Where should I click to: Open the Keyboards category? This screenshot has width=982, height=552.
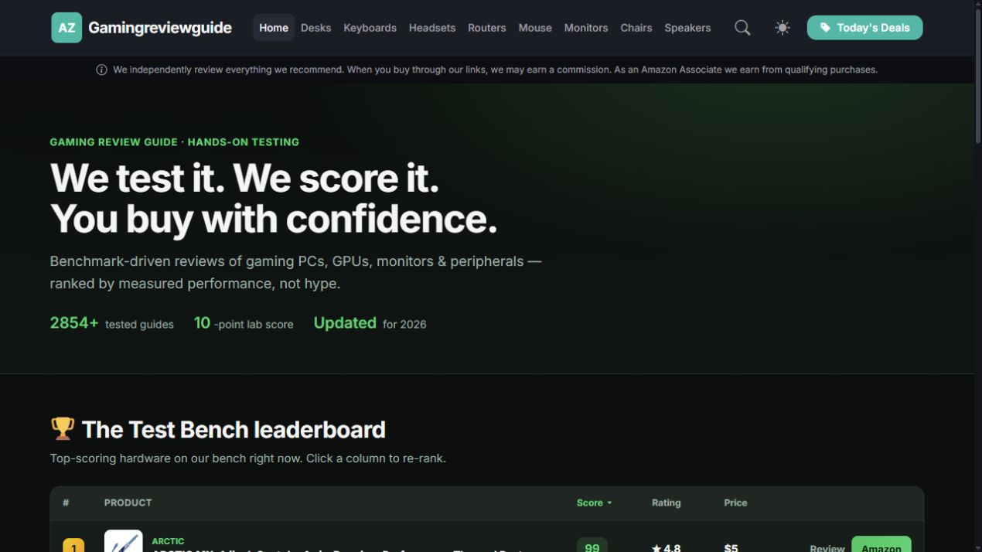tap(370, 28)
